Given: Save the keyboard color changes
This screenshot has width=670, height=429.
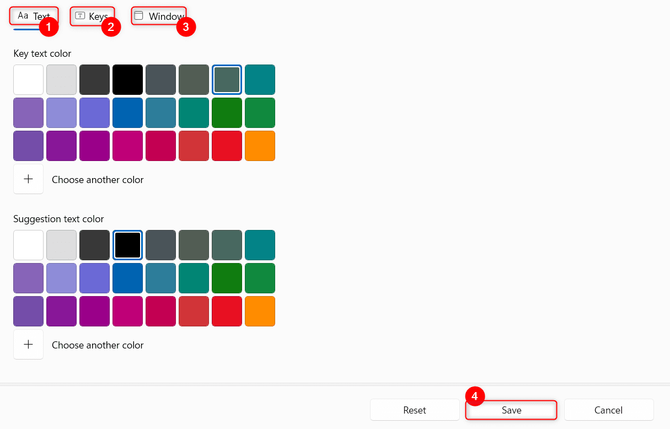Looking at the screenshot, I should [x=511, y=410].
